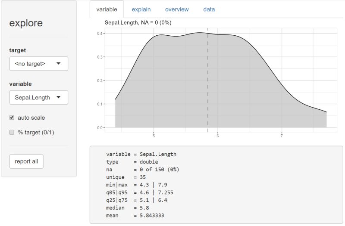Viewport: 345px width, 226px height.
Task: Uncheck the auto scale checkbox
Action: coord(12,118)
